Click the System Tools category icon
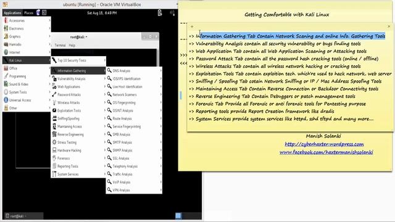Screen dimensions: 395x222 tap(6, 92)
